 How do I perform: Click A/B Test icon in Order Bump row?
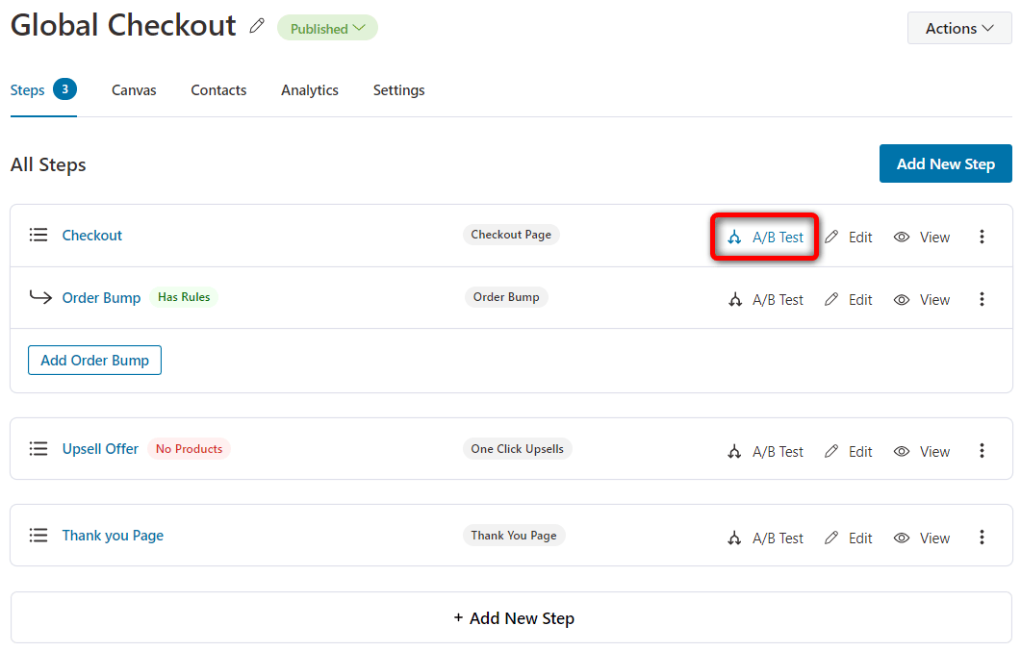[735, 300]
